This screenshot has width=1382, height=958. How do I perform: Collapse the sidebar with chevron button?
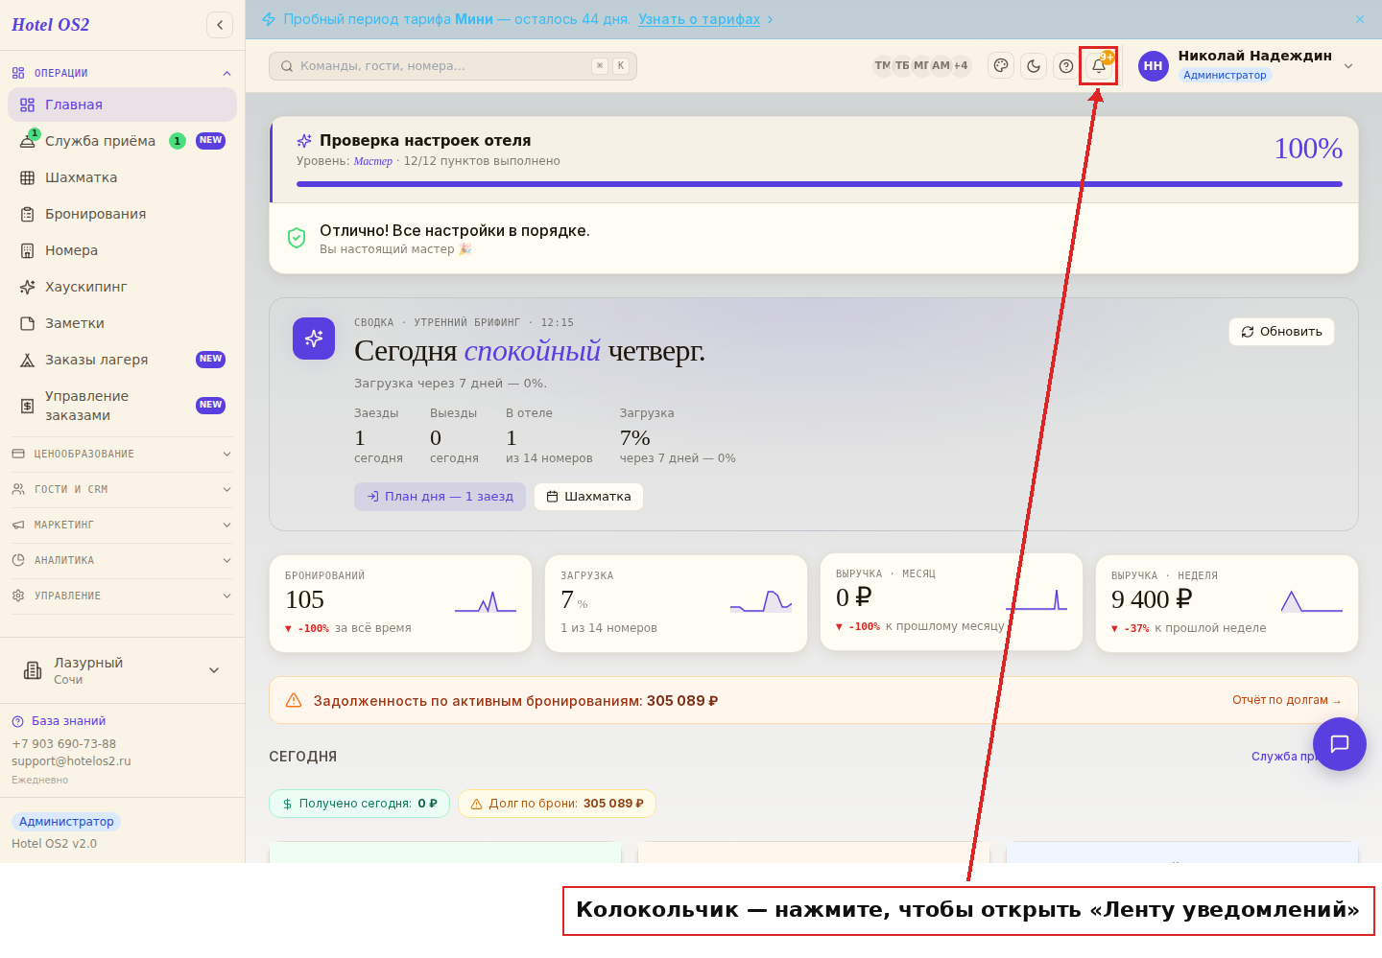click(220, 25)
